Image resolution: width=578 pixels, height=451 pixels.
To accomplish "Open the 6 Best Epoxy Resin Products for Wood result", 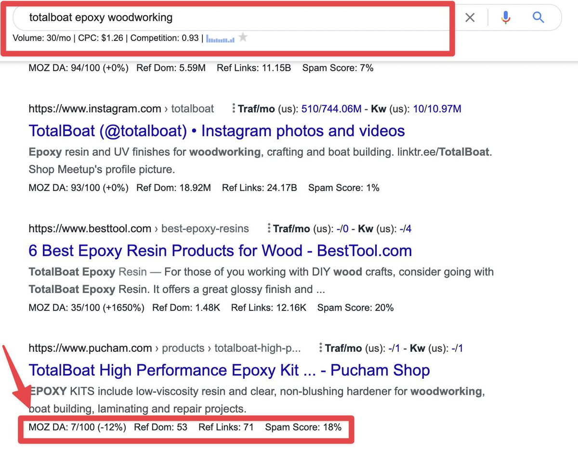I will [220, 251].
